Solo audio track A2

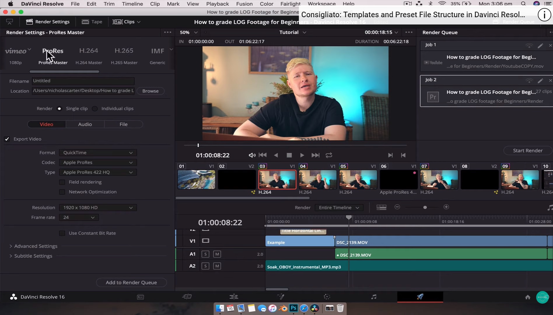click(x=205, y=266)
